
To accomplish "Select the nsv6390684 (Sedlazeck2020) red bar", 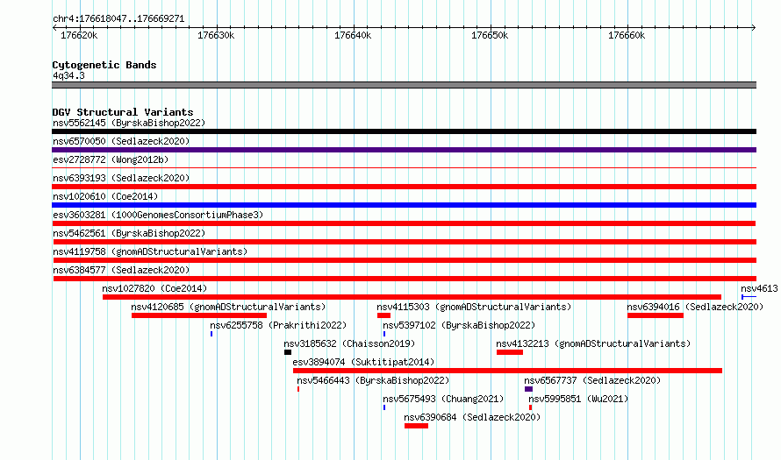I will (417, 426).
